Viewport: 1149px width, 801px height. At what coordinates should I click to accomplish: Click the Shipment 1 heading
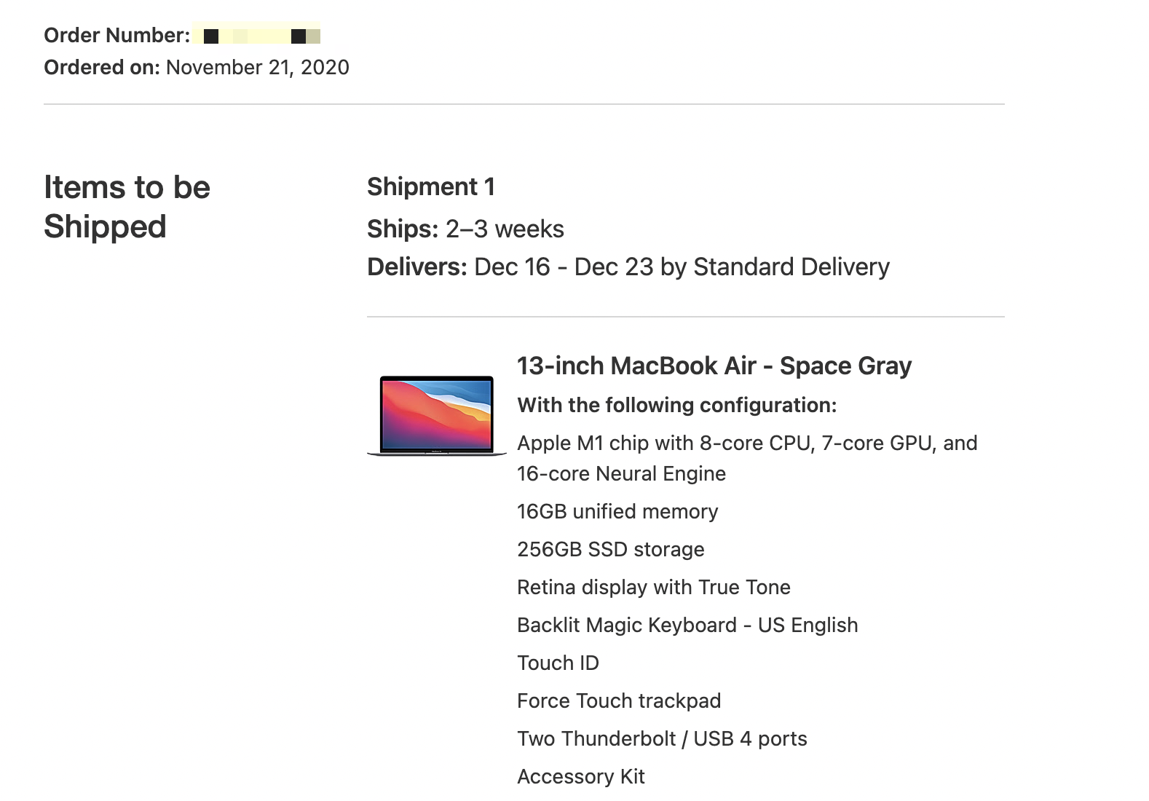pos(430,186)
